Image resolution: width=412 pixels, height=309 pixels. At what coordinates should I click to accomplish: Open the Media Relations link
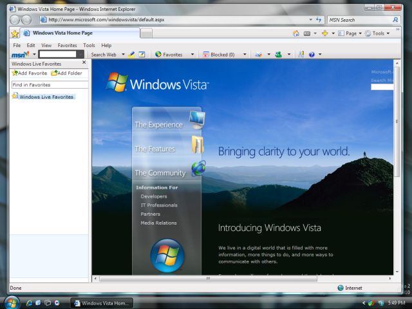click(x=158, y=223)
